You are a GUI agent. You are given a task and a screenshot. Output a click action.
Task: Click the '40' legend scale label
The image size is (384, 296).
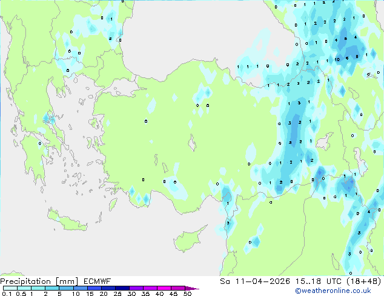point(159,294)
